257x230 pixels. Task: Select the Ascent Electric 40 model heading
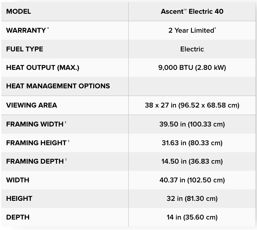tap(192, 11)
